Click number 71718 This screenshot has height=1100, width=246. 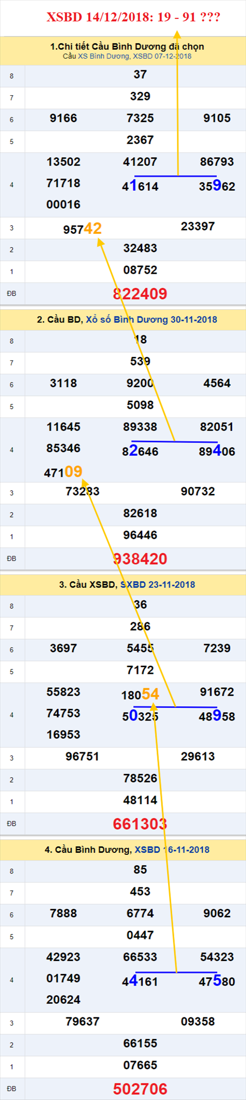(64, 183)
